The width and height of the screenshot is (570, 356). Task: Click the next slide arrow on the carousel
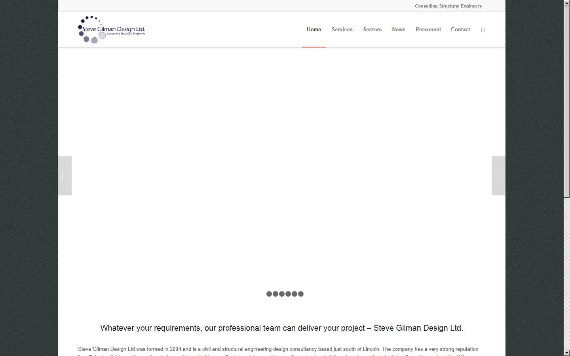point(498,176)
